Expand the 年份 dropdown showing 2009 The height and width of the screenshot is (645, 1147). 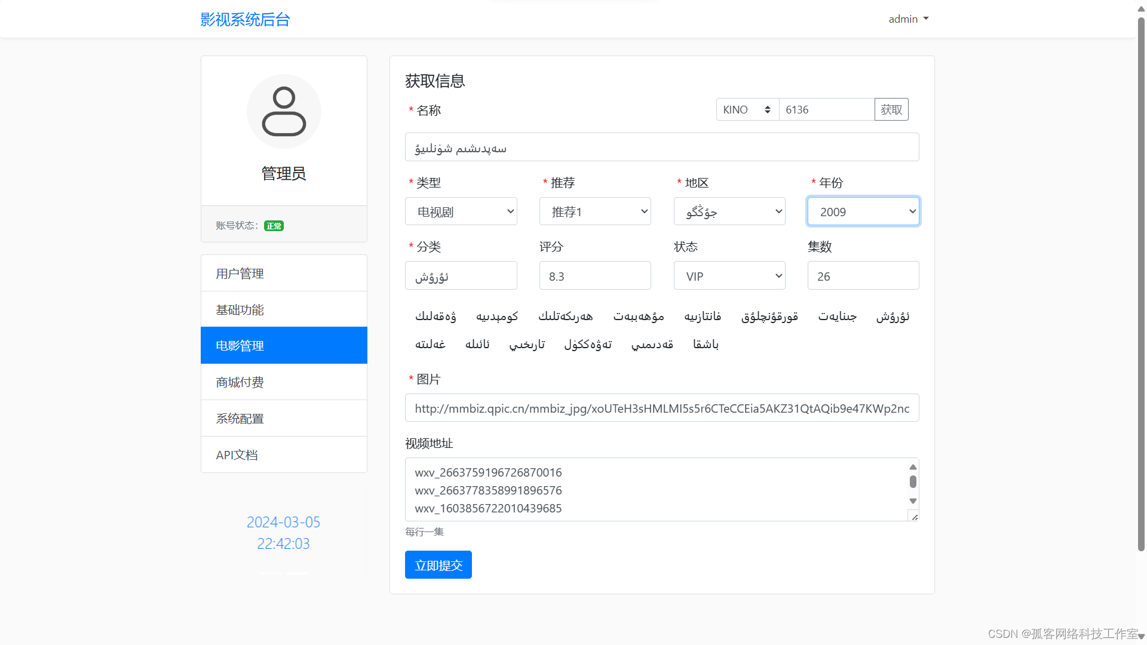pos(863,211)
